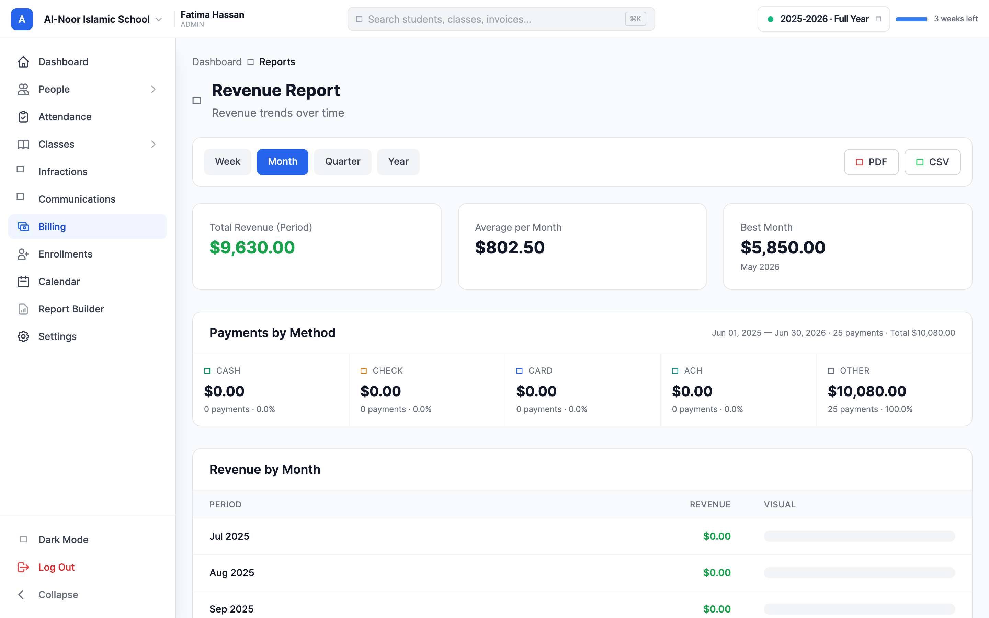Go to Dashboard breadcrumb link

[x=217, y=62]
